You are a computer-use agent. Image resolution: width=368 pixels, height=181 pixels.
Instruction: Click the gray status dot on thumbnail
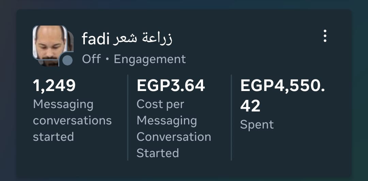(x=67, y=60)
